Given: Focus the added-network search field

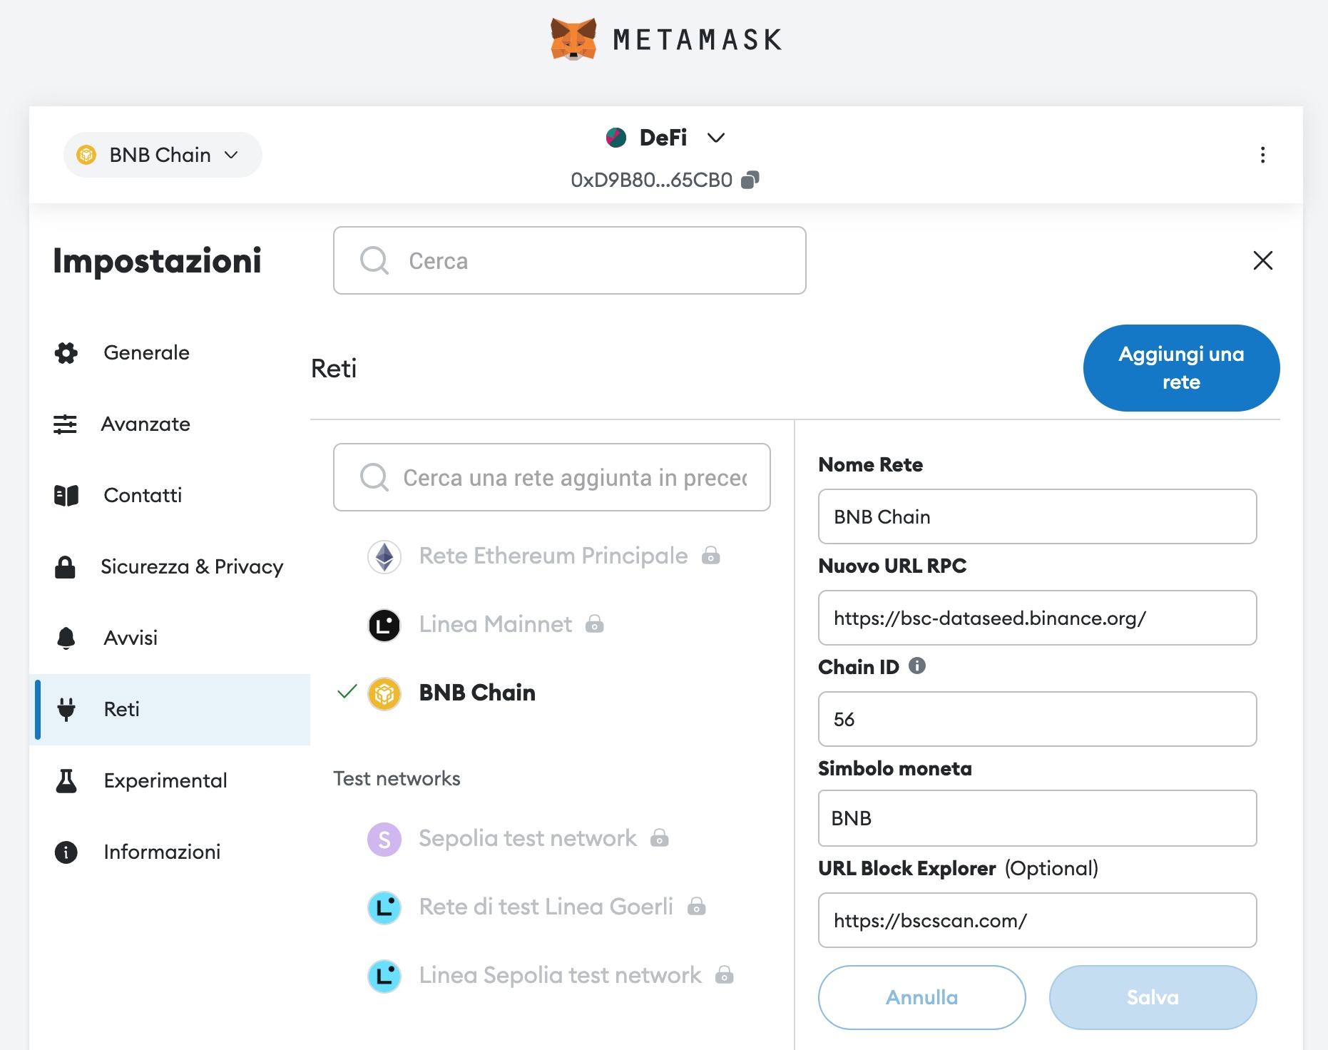Looking at the screenshot, I should [551, 477].
